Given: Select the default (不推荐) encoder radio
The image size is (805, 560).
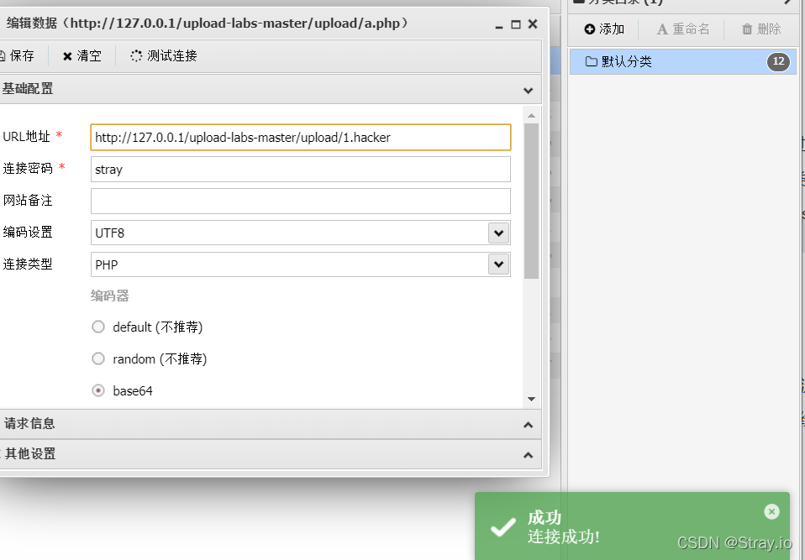Looking at the screenshot, I should [x=98, y=327].
